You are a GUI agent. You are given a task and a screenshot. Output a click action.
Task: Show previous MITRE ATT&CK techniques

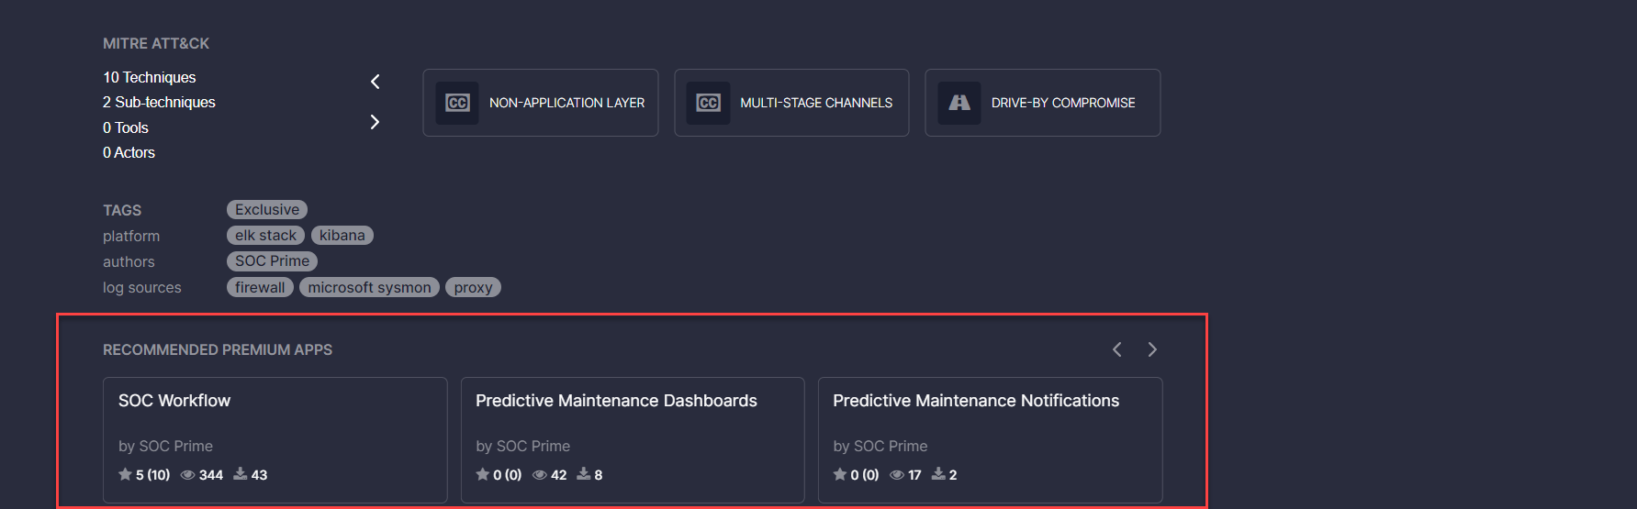[376, 82]
